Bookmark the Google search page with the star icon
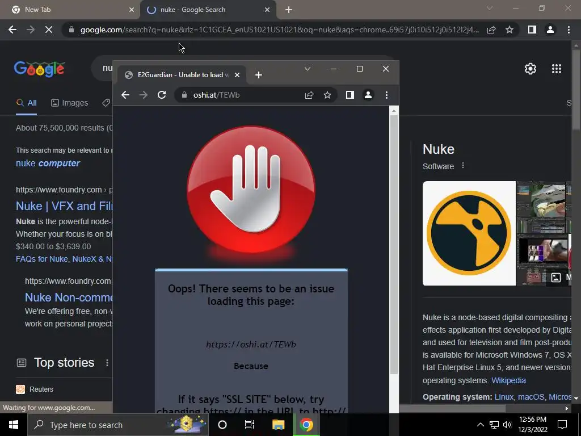Screen dimensions: 581x436 [x=510, y=30]
